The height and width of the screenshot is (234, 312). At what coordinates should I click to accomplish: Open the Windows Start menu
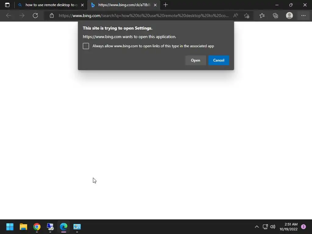(10, 227)
